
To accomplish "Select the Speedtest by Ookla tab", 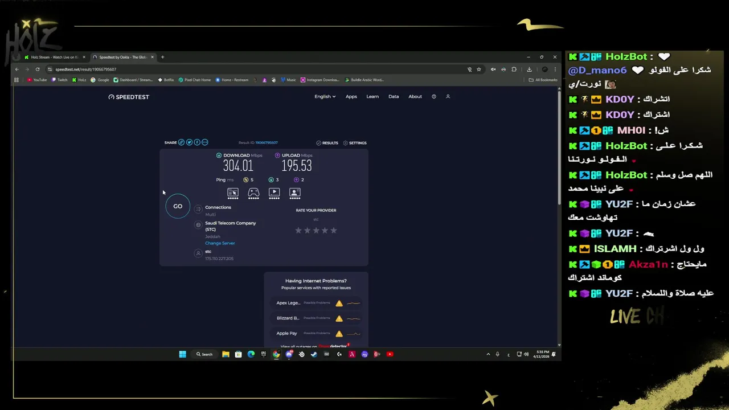I will tap(123, 57).
